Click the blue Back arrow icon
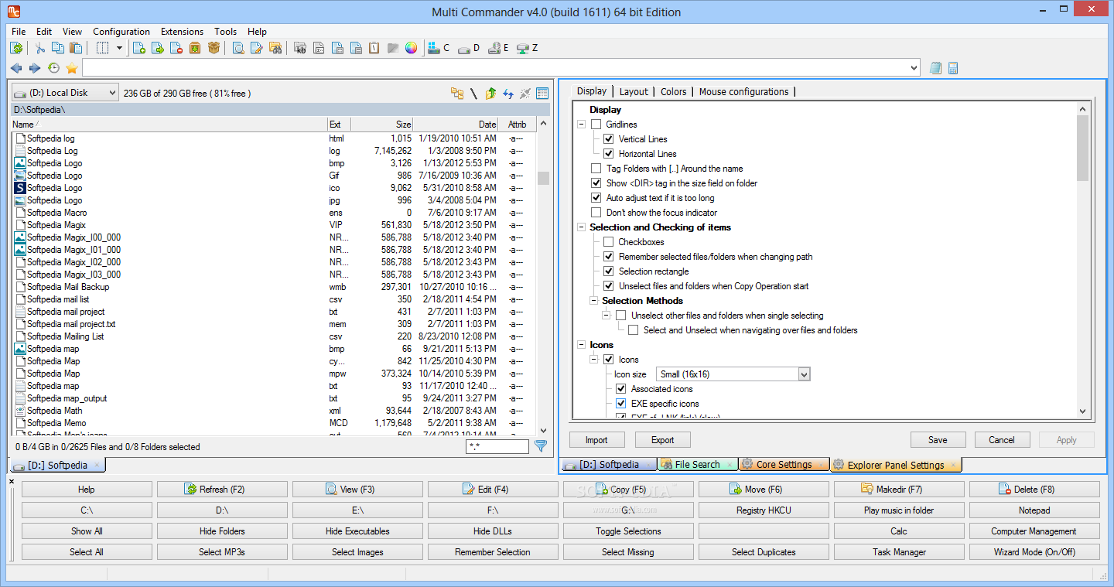The image size is (1114, 587). click(16, 68)
